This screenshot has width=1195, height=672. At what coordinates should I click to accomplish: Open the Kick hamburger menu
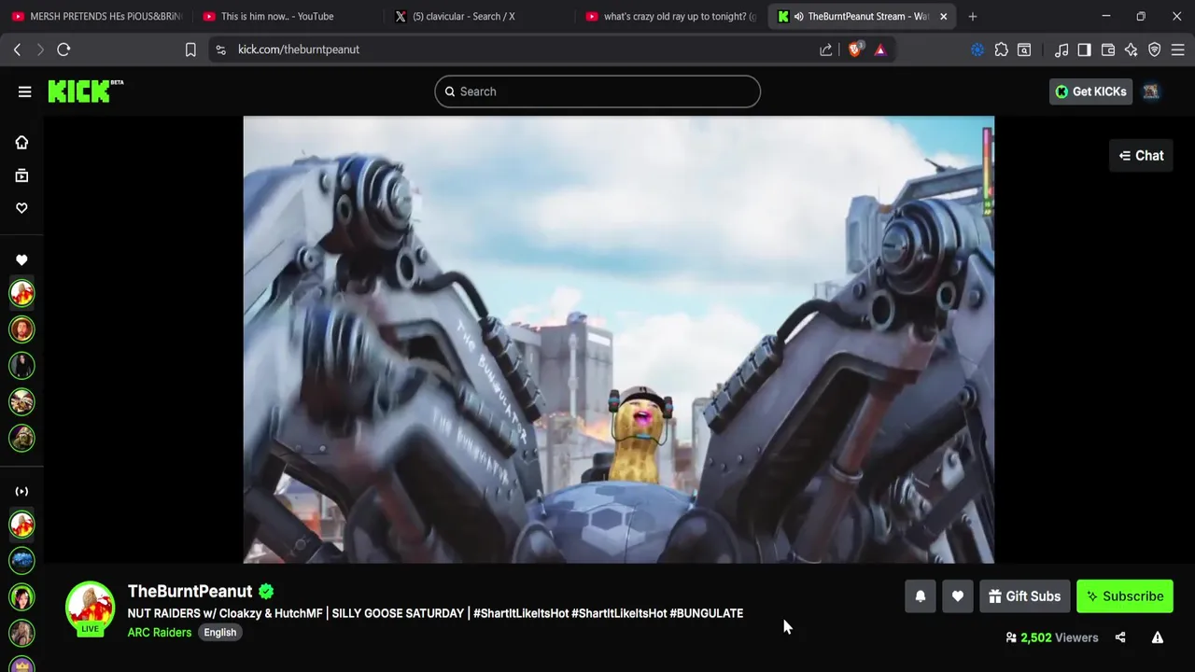tap(24, 91)
